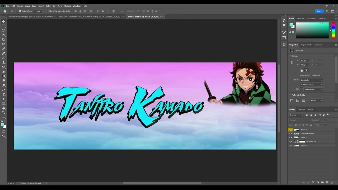This screenshot has width=338, height=190.
Task: Click portrait canvas orientation button
Action: click(302, 70)
